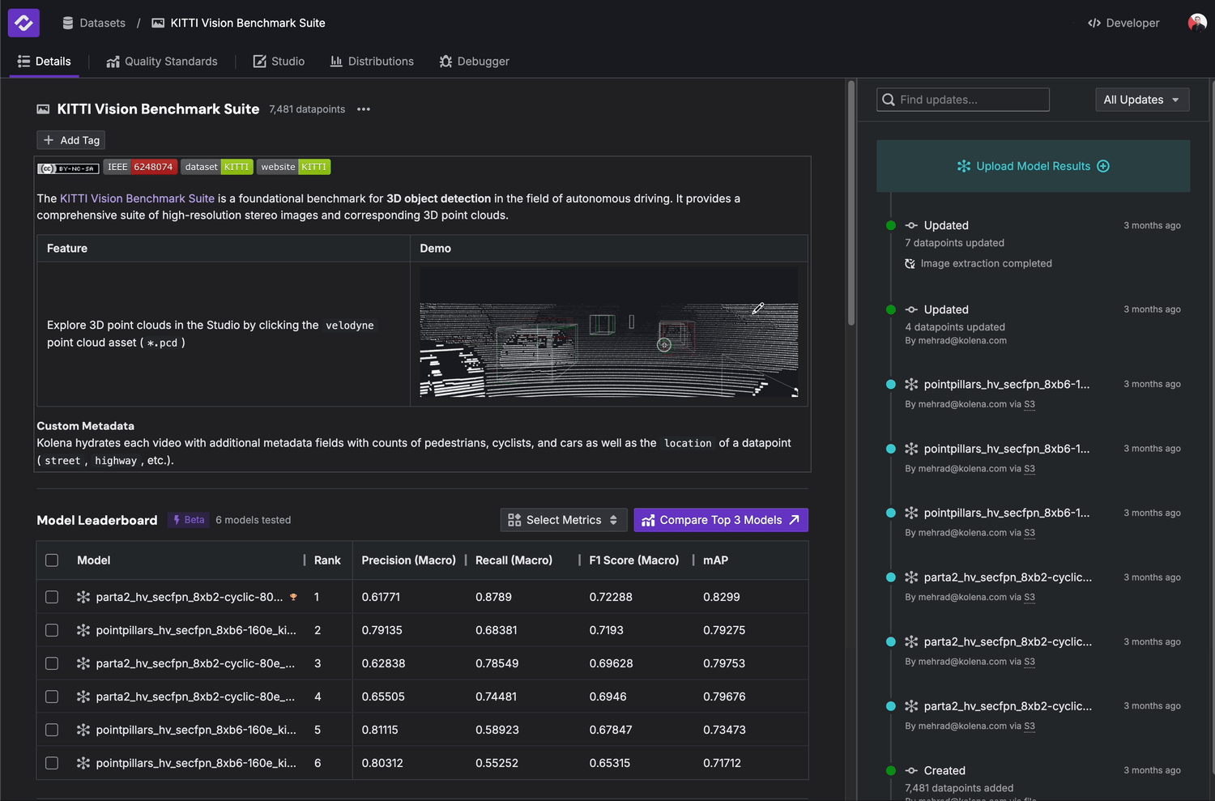Open the Developer menu
This screenshot has height=801, width=1215.
point(1123,23)
